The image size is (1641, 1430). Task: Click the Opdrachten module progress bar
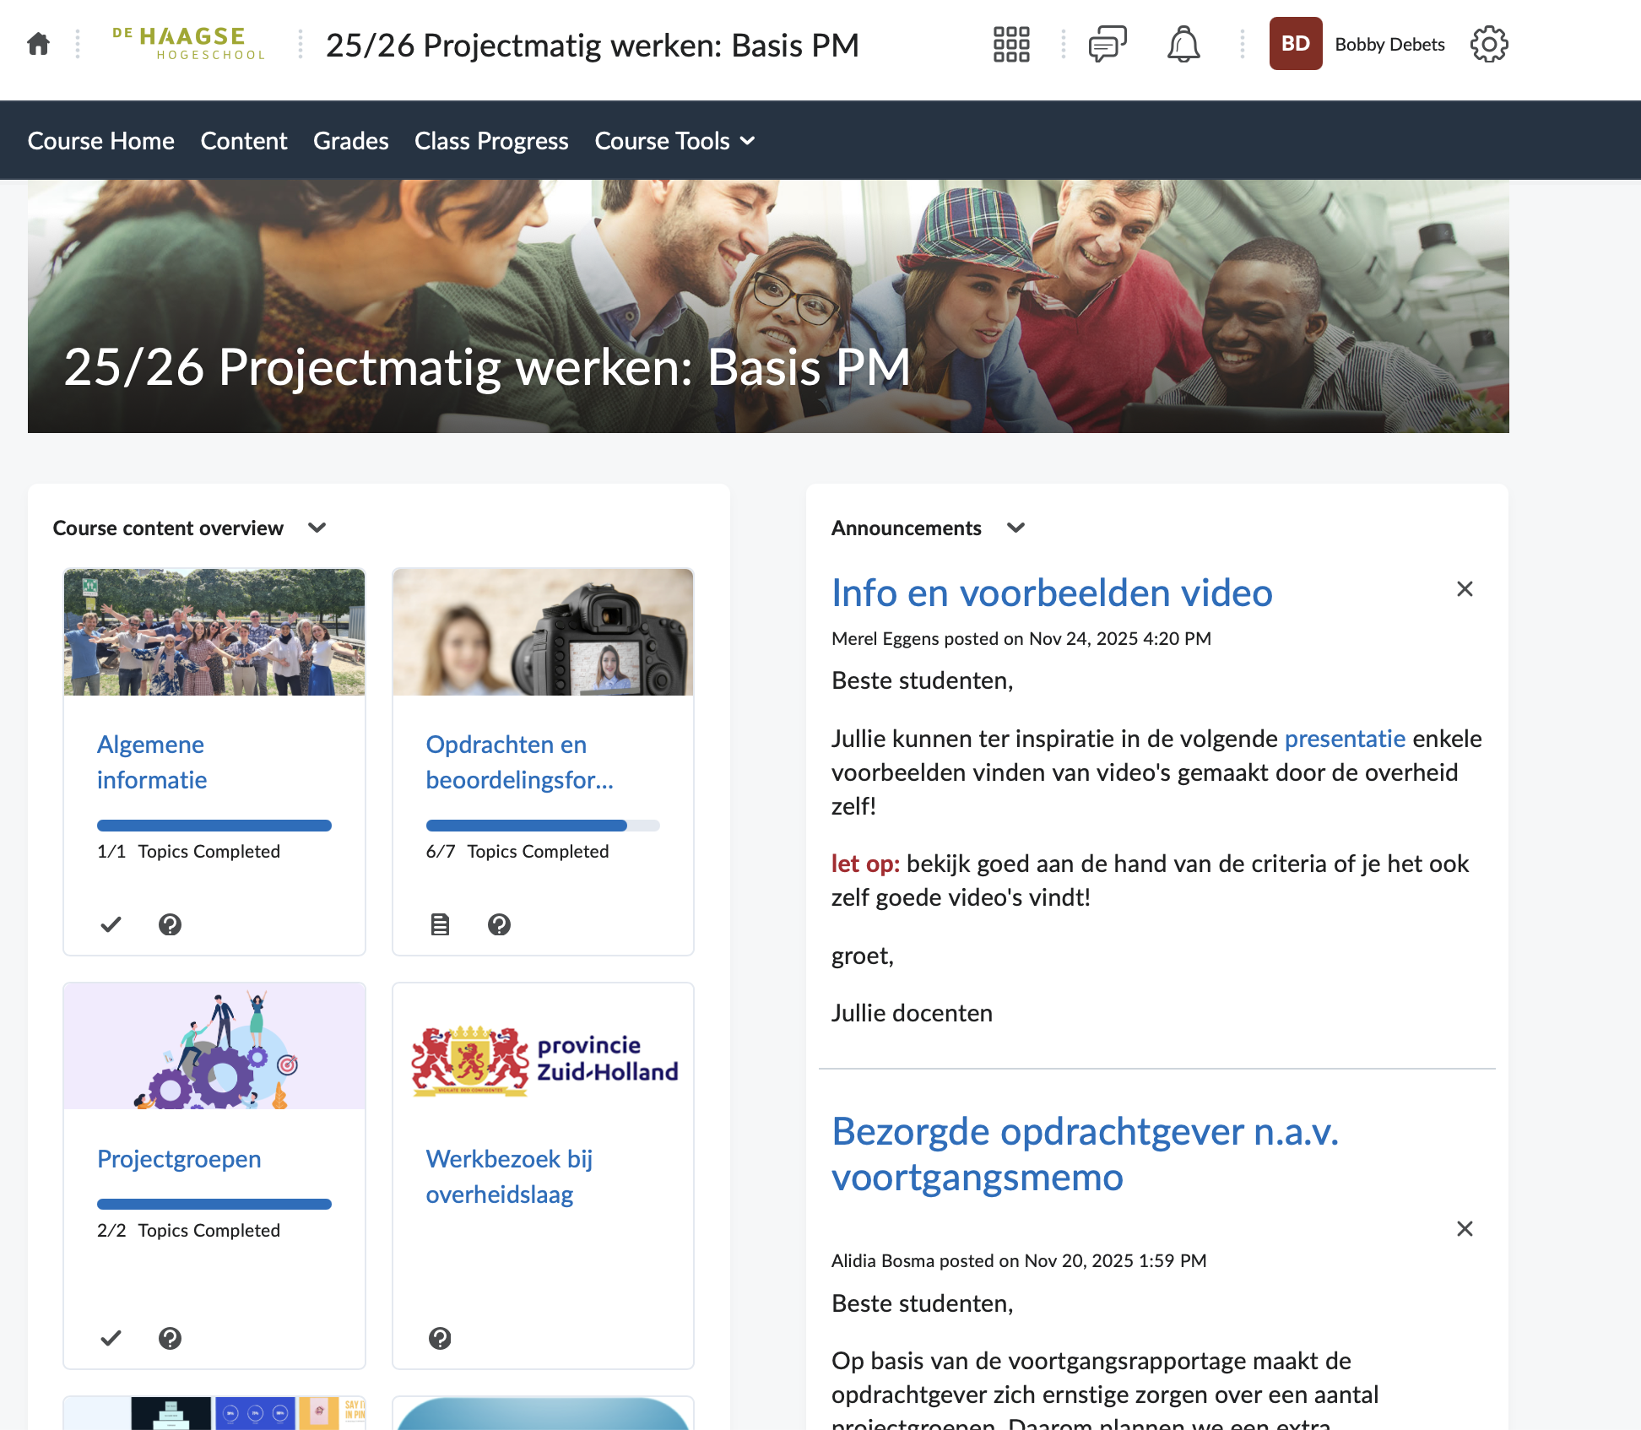click(x=542, y=826)
